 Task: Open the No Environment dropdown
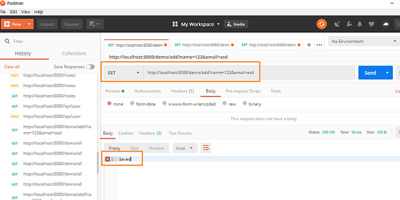tap(364, 41)
